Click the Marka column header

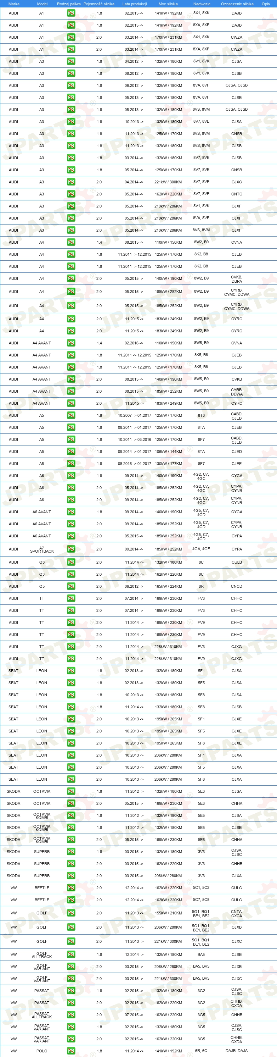click(x=13, y=4)
